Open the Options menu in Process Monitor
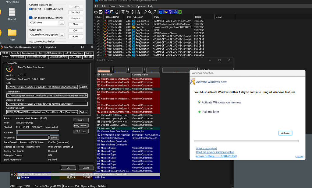312x188 pixels. (x=140, y=6)
